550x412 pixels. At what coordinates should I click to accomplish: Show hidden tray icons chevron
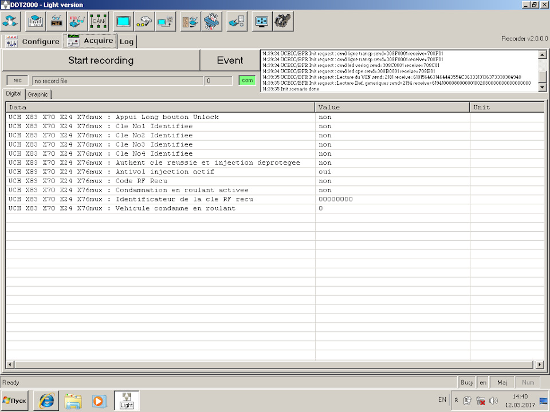(x=456, y=400)
